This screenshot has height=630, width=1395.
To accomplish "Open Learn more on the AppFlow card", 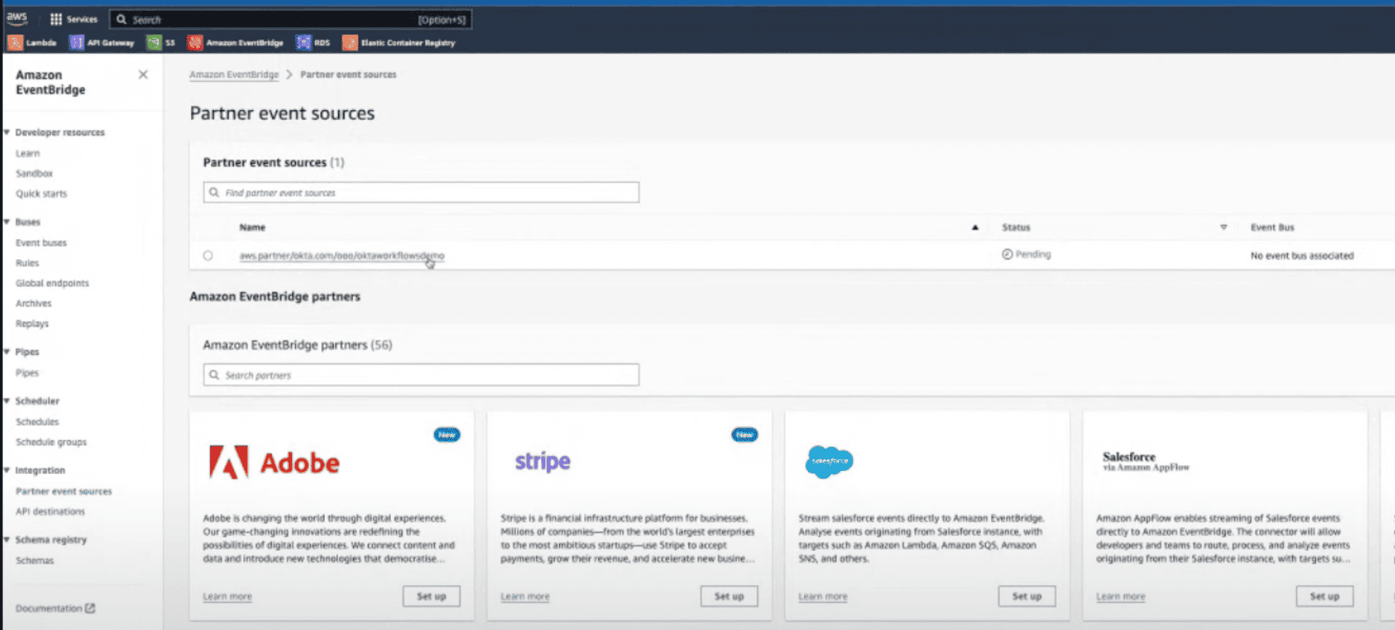I will 1120,597.
